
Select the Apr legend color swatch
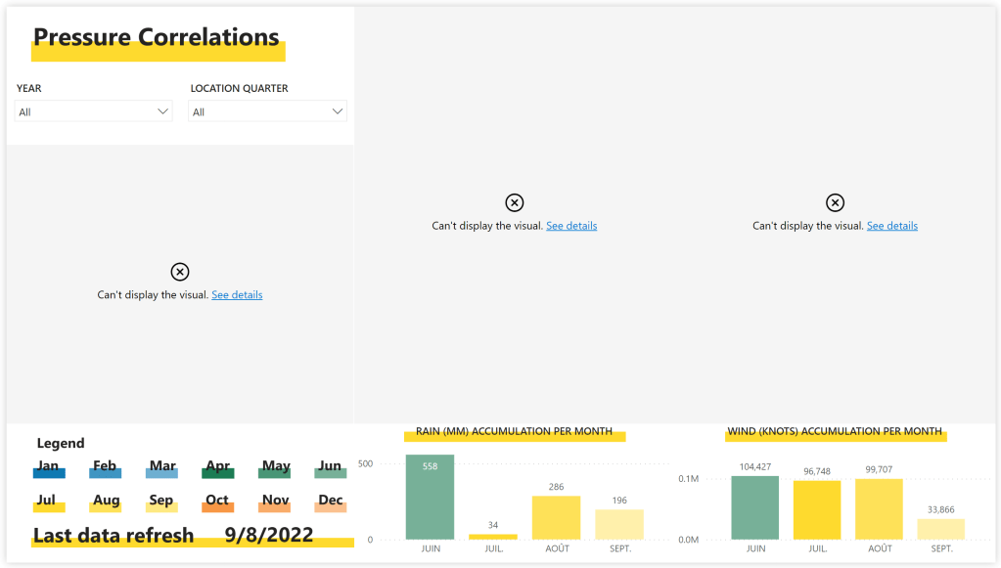(x=218, y=472)
